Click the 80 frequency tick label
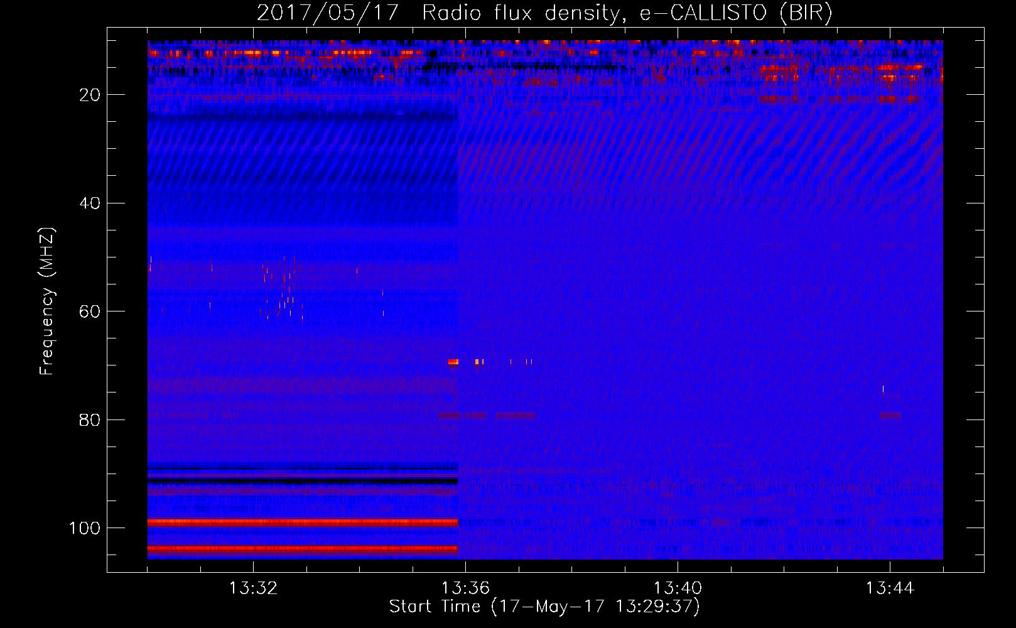1016x628 pixels. (90, 420)
